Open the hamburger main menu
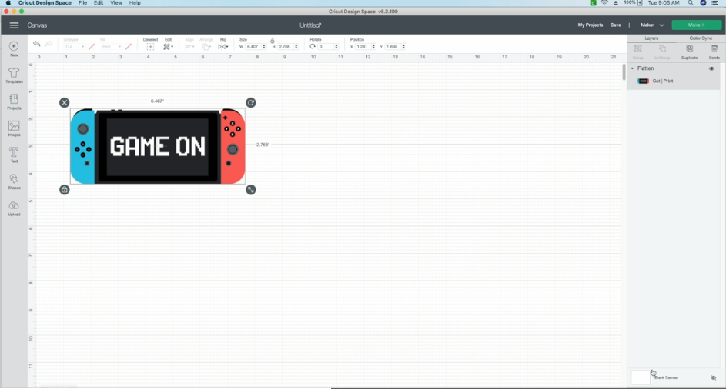Screen dimensions: 726x389 click(14, 25)
